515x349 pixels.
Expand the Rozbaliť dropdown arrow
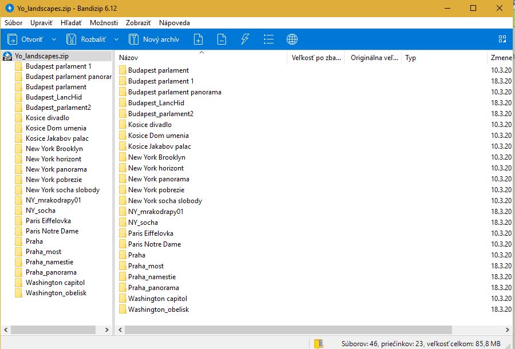point(116,39)
